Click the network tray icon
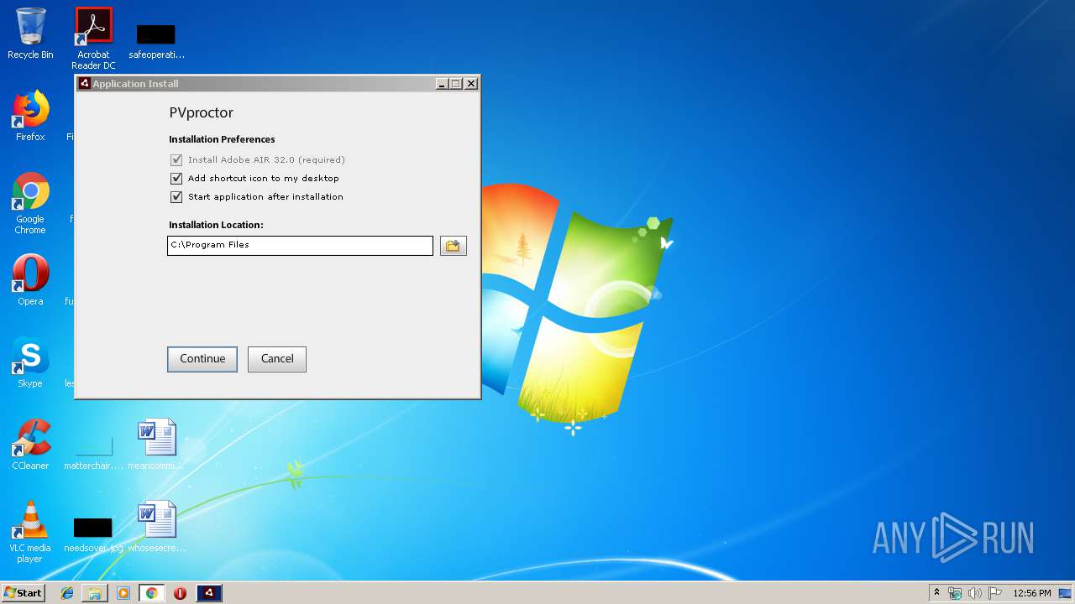 point(955,593)
